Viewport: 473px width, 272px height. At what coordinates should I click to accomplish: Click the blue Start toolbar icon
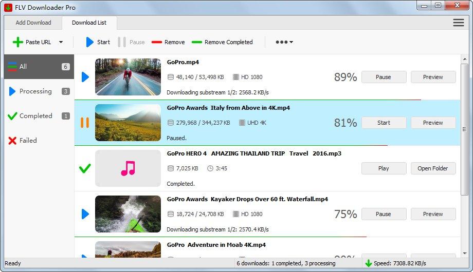pyautogui.click(x=89, y=42)
